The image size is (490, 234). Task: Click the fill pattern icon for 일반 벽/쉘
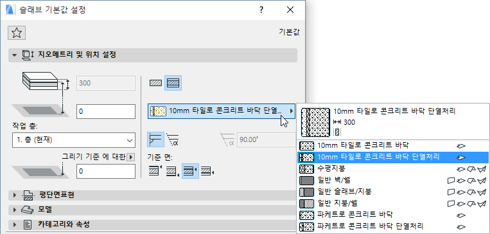tap(306, 180)
